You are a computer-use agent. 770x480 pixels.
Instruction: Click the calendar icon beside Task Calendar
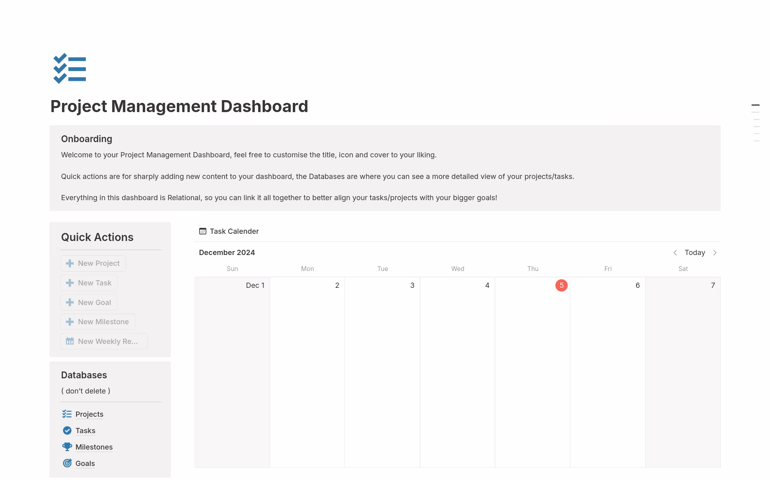click(203, 231)
